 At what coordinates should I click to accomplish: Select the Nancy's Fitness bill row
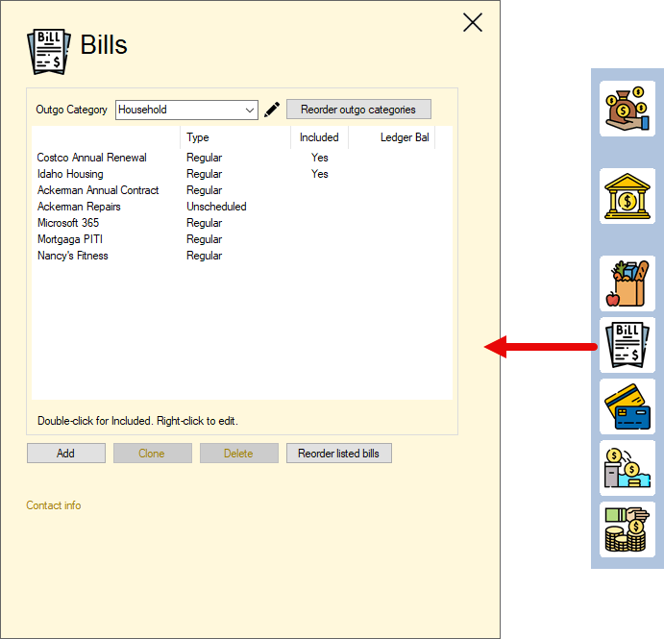click(242, 256)
